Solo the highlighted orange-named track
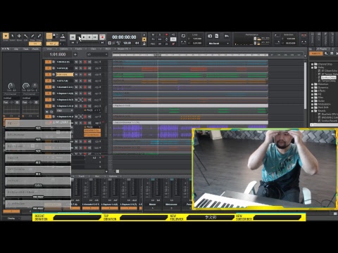Screen dimensions: 338x253 click(80, 74)
